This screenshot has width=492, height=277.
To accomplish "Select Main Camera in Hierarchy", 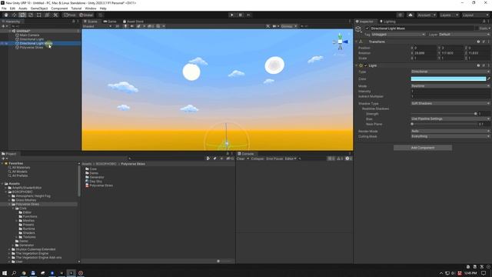I will pyautogui.click(x=29, y=35).
